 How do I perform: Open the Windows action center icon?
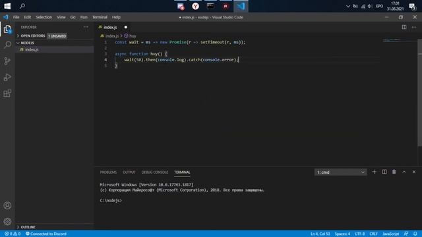[x=412, y=6]
